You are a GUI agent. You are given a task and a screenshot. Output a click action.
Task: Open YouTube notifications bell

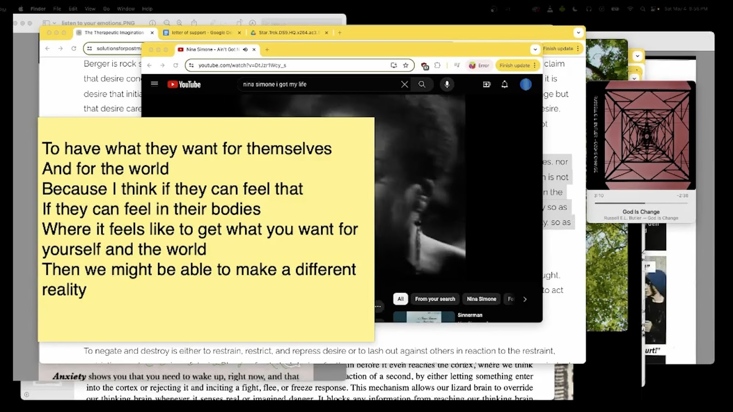click(x=504, y=84)
